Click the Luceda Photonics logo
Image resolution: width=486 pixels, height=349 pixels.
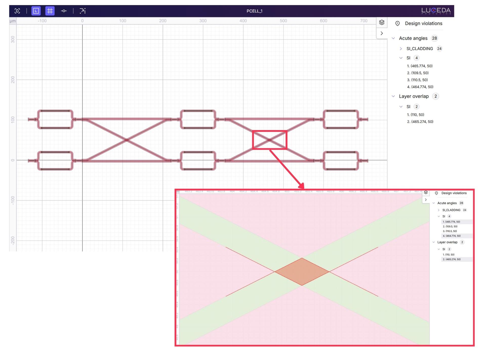click(436, 11)
